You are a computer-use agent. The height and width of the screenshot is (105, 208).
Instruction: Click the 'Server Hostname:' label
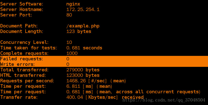(22, 9)
